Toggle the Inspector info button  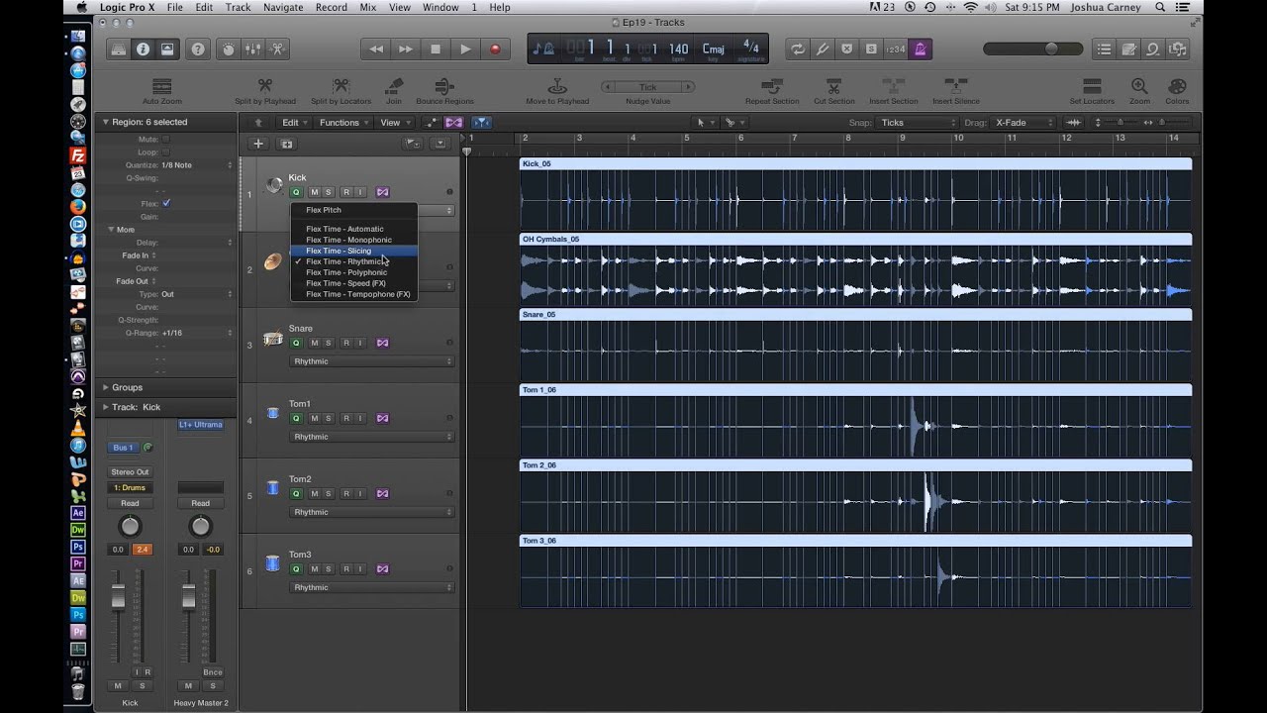tap(143, 49)
